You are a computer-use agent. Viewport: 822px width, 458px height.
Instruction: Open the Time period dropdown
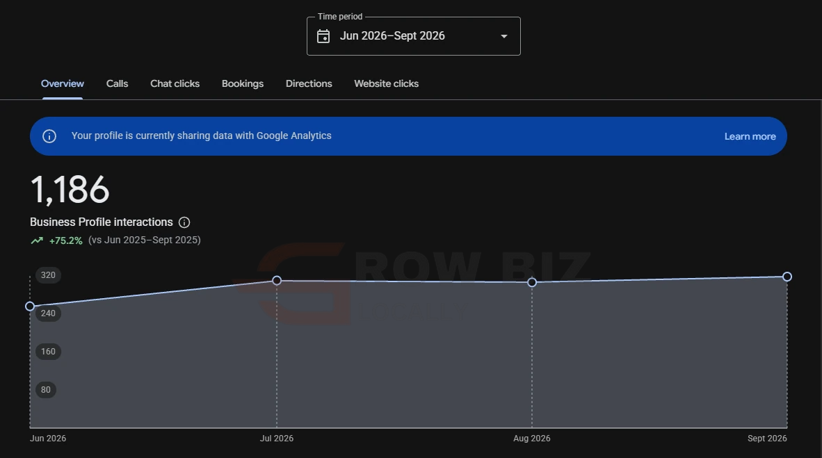coord(413,36)
